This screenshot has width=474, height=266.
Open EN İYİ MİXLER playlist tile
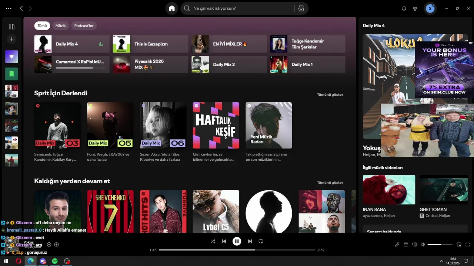point(229,44)
